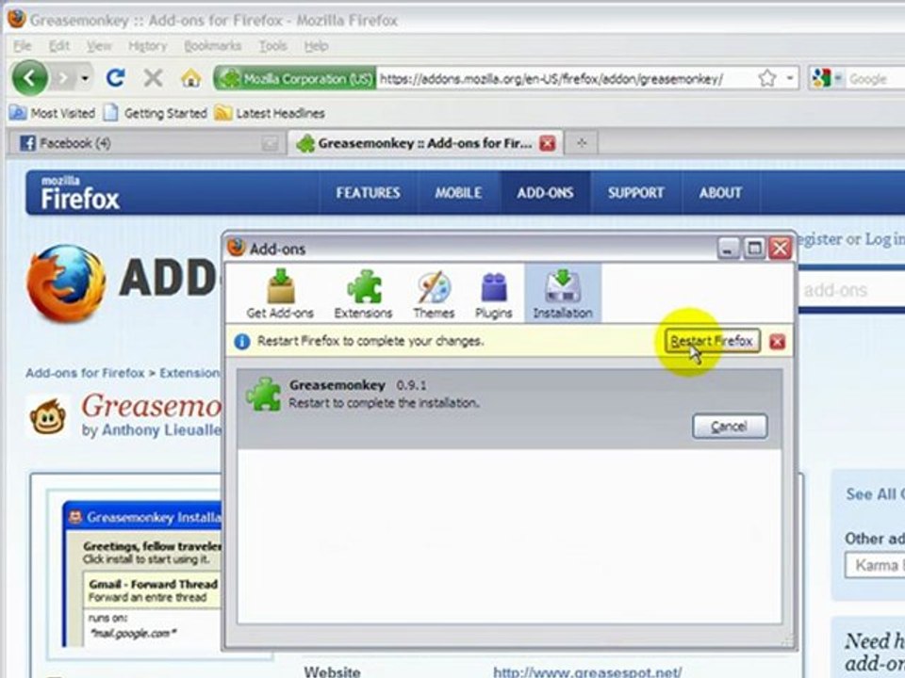Maximize the Add-ons dialog window
The image size is (905, 678).
[x=754, y=249]
